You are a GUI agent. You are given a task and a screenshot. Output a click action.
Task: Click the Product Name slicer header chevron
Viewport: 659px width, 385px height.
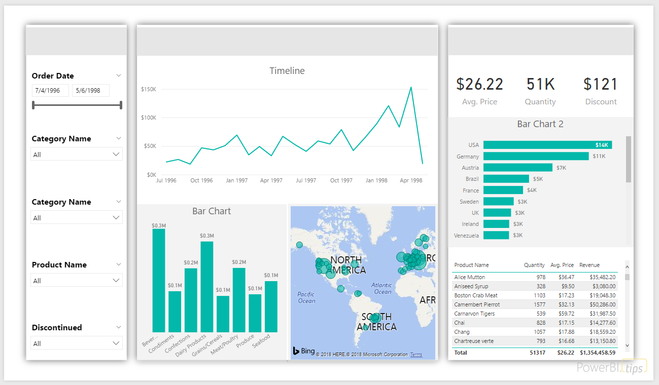point(119,264)
